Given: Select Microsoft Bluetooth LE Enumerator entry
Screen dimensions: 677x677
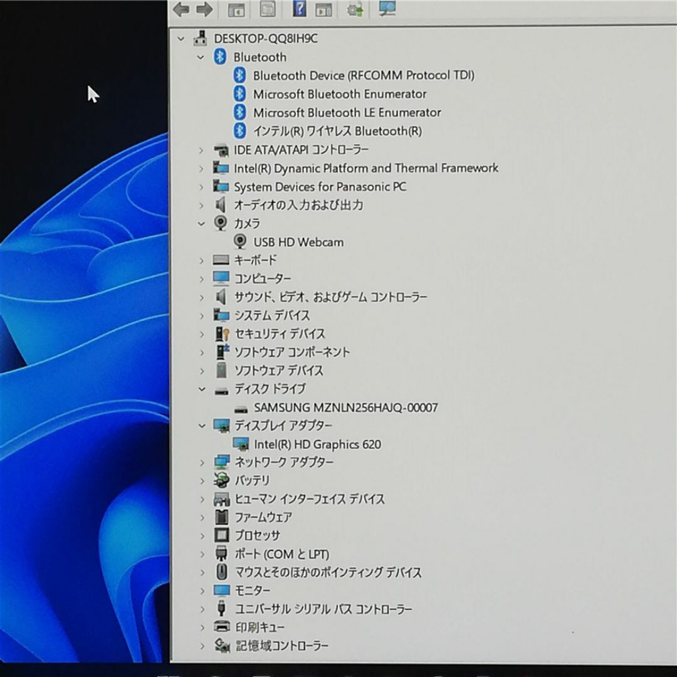Looking at the screenshot, I should (347, 113).
